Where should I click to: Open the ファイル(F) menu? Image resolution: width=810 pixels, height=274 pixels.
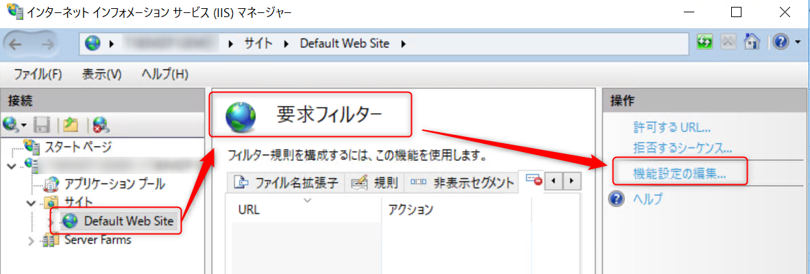click(x=38, y=74)
